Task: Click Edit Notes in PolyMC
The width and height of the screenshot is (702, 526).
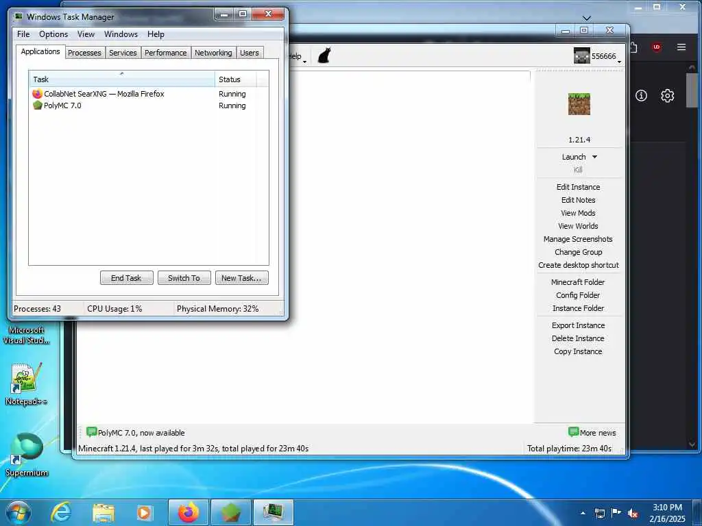Action: (578, 200)
